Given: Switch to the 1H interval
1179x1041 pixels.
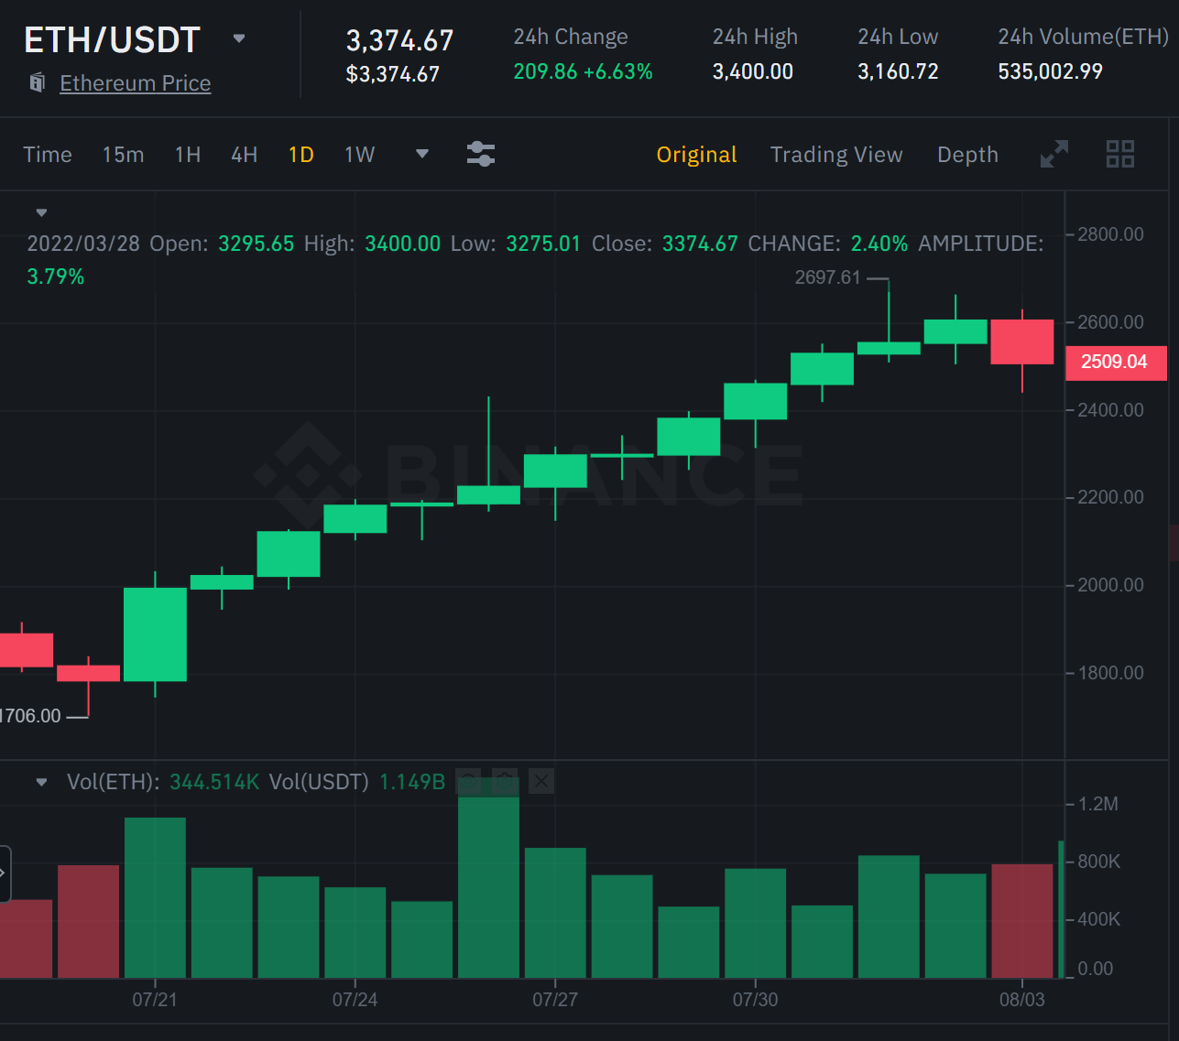Looking at the screenshot, I should 188,155.
